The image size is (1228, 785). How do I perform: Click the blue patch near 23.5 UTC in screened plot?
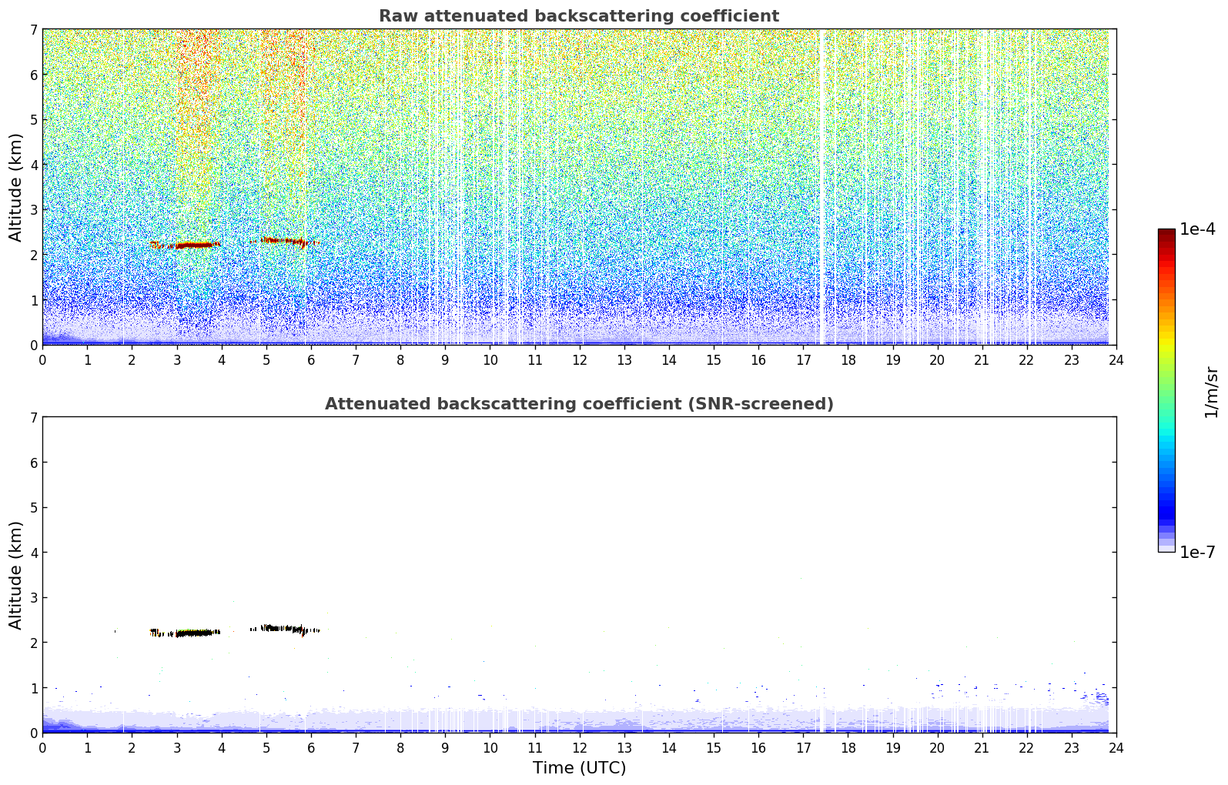pos(1097,697)
